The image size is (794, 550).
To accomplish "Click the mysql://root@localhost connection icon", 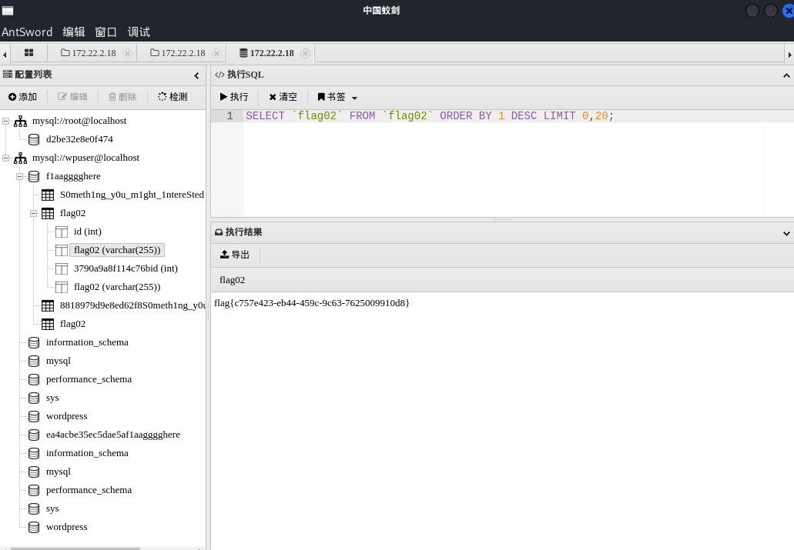I will tap(20, 121).
